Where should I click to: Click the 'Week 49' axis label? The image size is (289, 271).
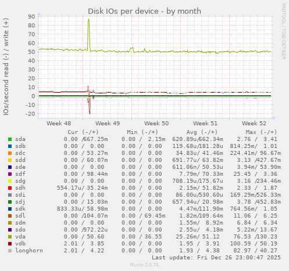pos(108,124)
